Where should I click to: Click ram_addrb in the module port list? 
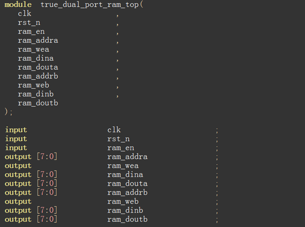[38, 76]
